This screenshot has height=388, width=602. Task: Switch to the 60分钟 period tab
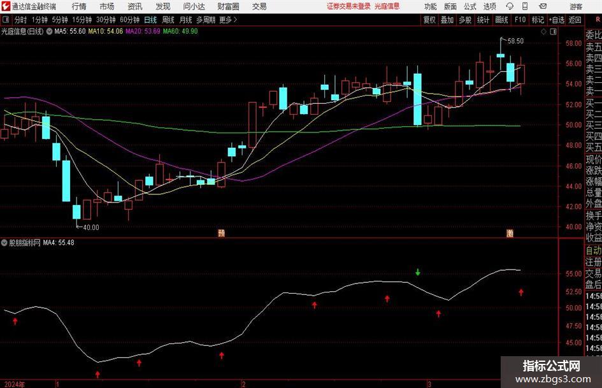coord(130,20)
